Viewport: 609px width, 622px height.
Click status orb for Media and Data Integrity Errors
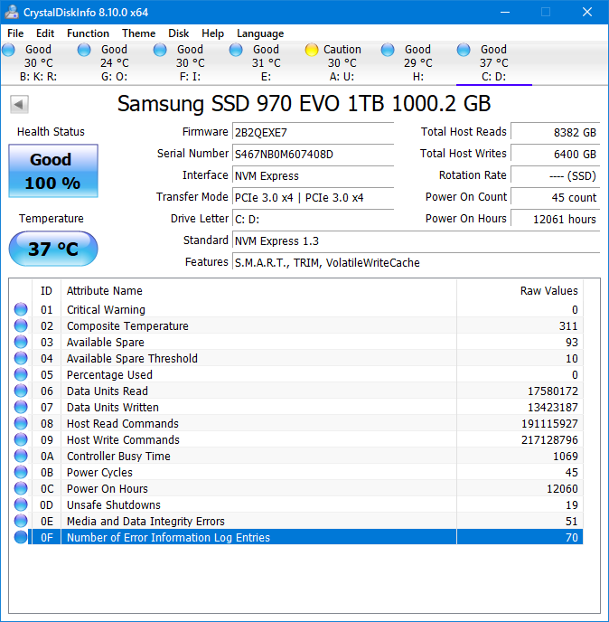click(x=21, y=521)
